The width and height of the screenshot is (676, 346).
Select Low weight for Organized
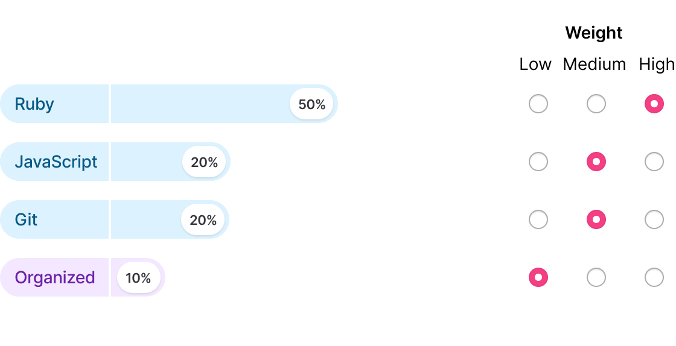(x=538, y=277)
